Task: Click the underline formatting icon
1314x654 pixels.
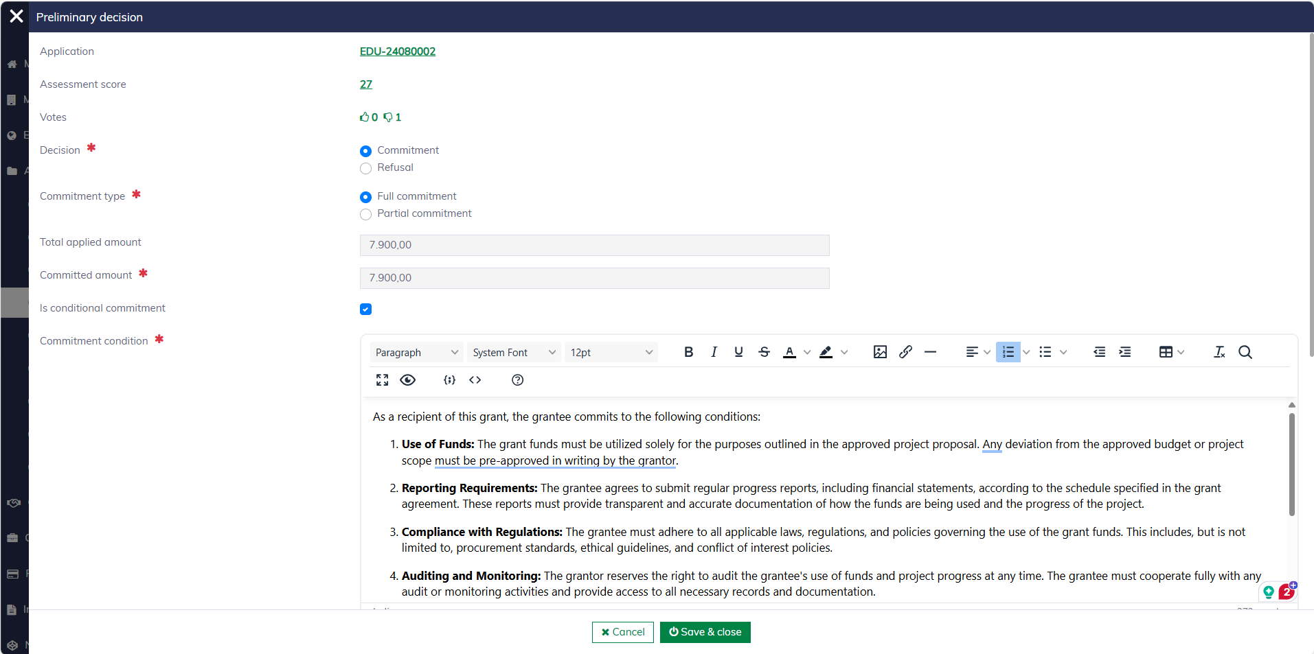Action: pos(738,352)
